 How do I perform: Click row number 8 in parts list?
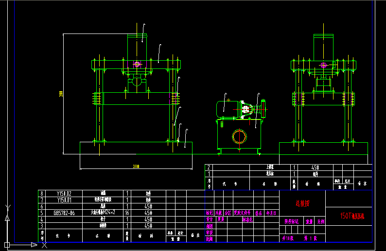coord(42,193)
